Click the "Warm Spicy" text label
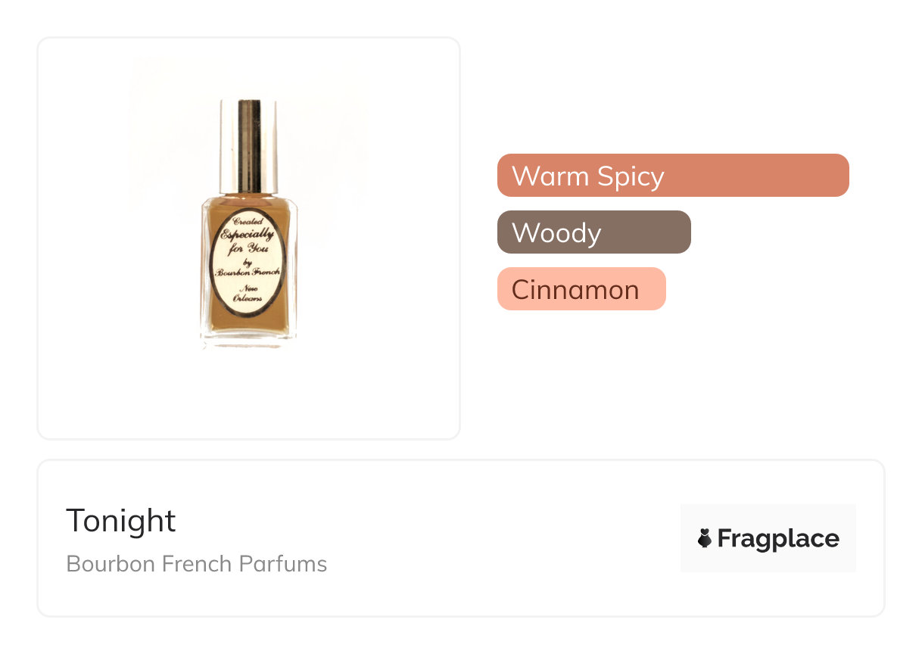Viewport: 922px width, 654px height. [587, 176]
